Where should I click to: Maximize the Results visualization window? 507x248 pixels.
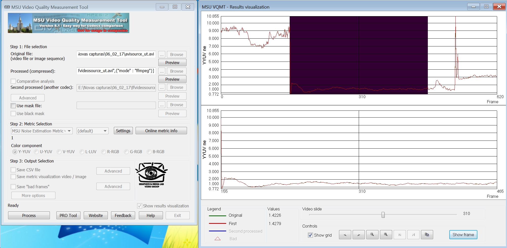(x=486, y=7)
